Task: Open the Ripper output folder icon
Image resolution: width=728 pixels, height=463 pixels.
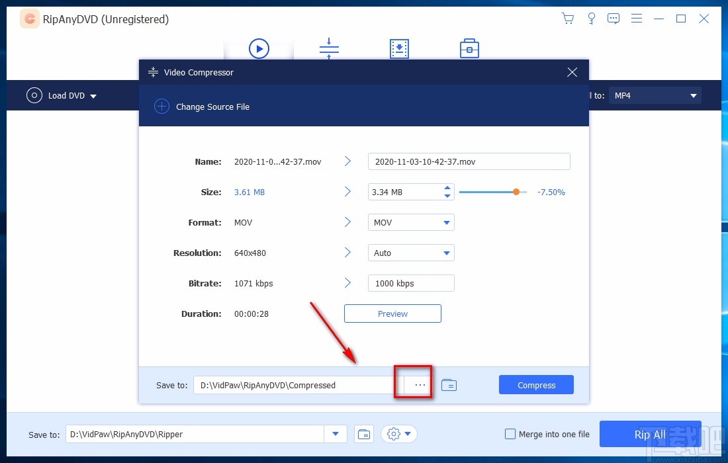Action: (x=365, y=435)
